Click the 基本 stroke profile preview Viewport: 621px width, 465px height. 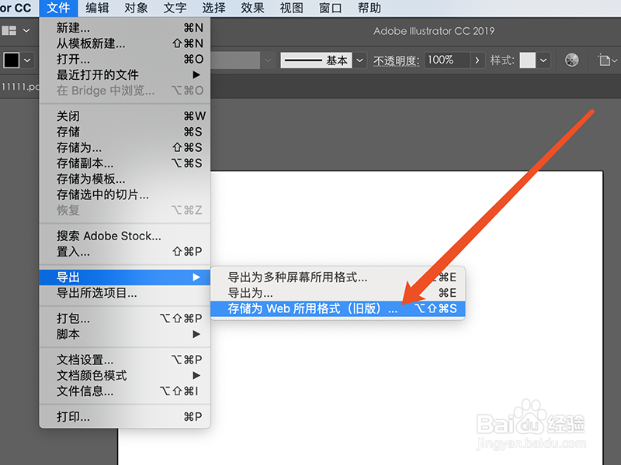coord(316,60)
